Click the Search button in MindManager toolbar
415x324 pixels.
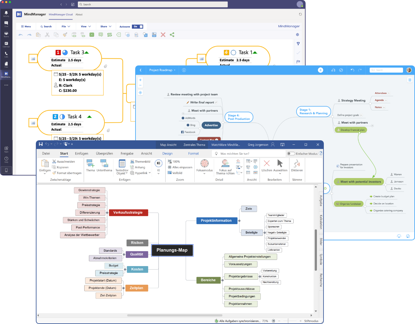46,26
